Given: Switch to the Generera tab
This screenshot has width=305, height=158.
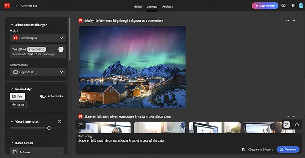Looking at the screenshot, I should 152,6.
